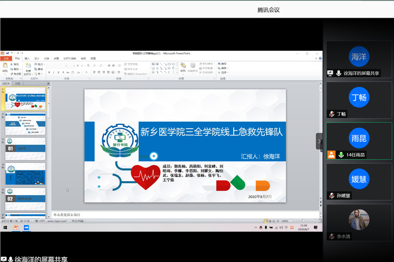Screen dimensions: 394x262
Task: Click 海洋's participant avatar tile
Action: [x=358, y=57]
